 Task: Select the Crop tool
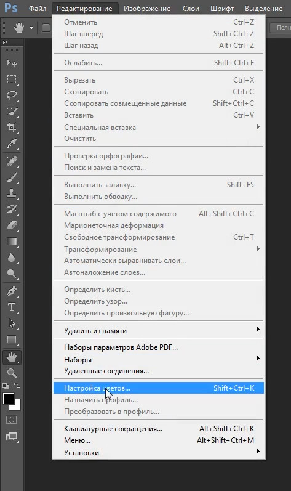pyautogui.click(x=12, y=127)
